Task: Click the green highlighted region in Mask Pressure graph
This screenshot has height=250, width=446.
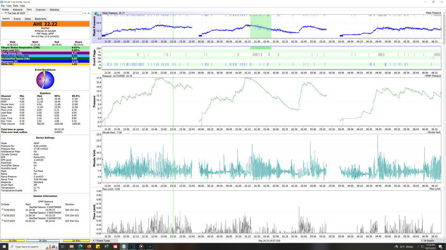Action: pos(261,27)
